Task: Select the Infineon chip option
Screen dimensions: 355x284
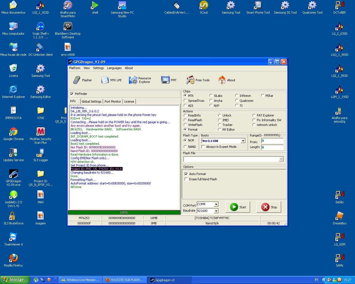Action: click(237, 96)
